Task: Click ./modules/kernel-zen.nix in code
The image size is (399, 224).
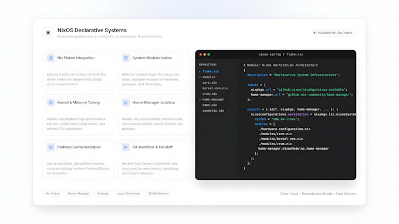Action: coord(280,139)
